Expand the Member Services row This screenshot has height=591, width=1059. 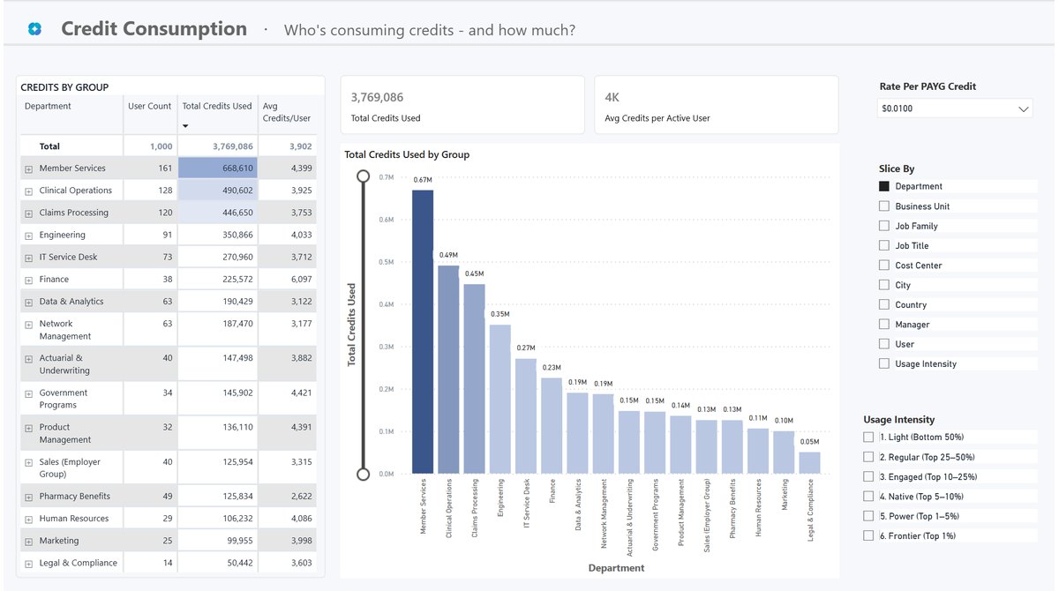pos(28,168)
